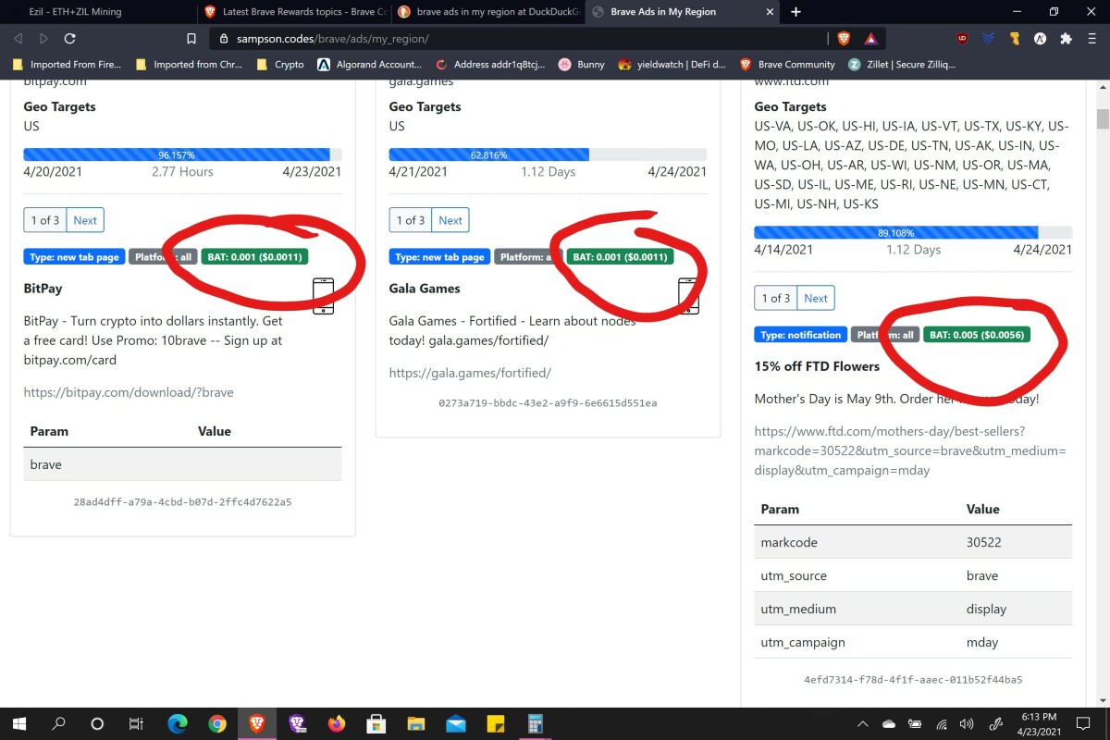Click Next in the Gala Games ad pager
Viewport: 1110px width, 740px height.
coord(450,220)
